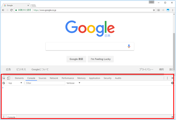The width and height of the screenshot is (176, 120).
Task: Click the browser forward arrow
Action: (x=7, y=10)
